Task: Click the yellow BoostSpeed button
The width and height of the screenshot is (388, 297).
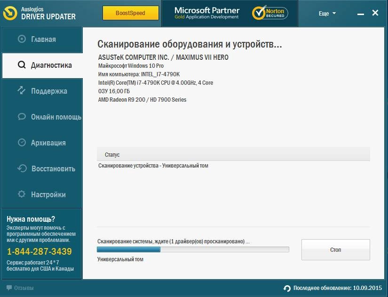Action: [131, 13]
